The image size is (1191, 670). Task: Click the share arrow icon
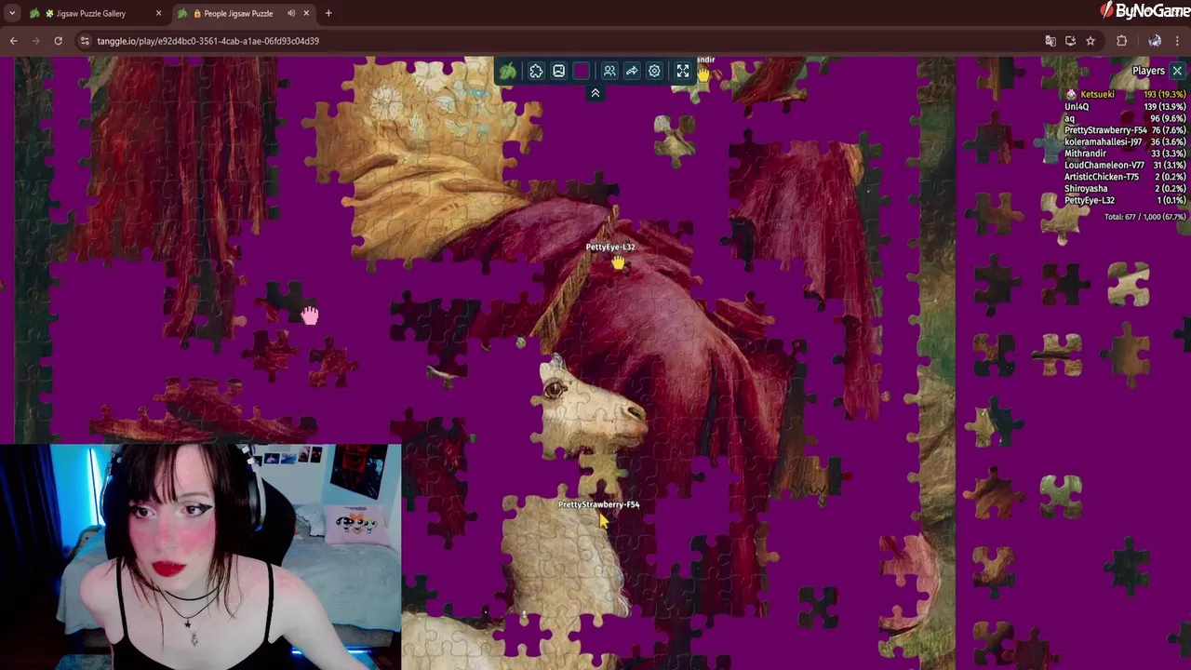tap(632, 71)
